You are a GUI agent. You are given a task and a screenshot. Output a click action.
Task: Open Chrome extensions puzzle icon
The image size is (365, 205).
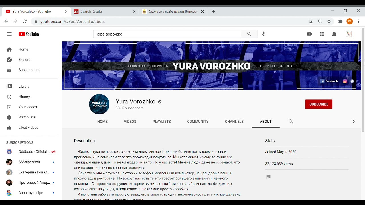(340, 21)
